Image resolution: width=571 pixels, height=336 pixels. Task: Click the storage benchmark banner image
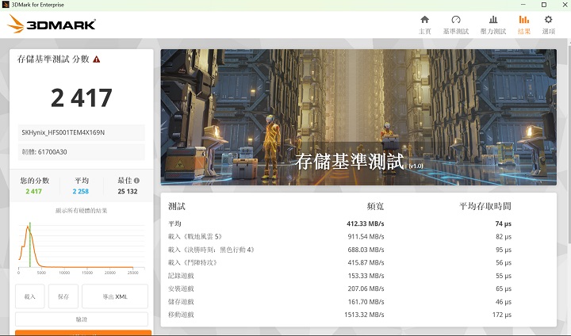point(358,117)
